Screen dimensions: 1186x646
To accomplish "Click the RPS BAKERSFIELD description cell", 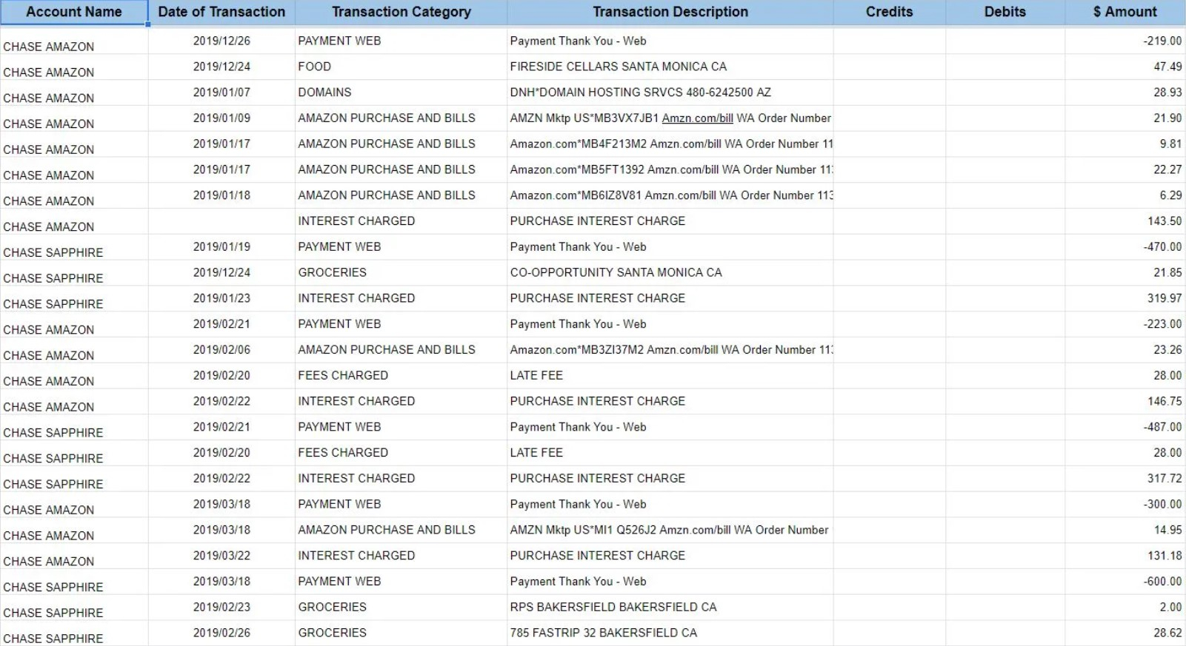I will click(x=613, y=607).
